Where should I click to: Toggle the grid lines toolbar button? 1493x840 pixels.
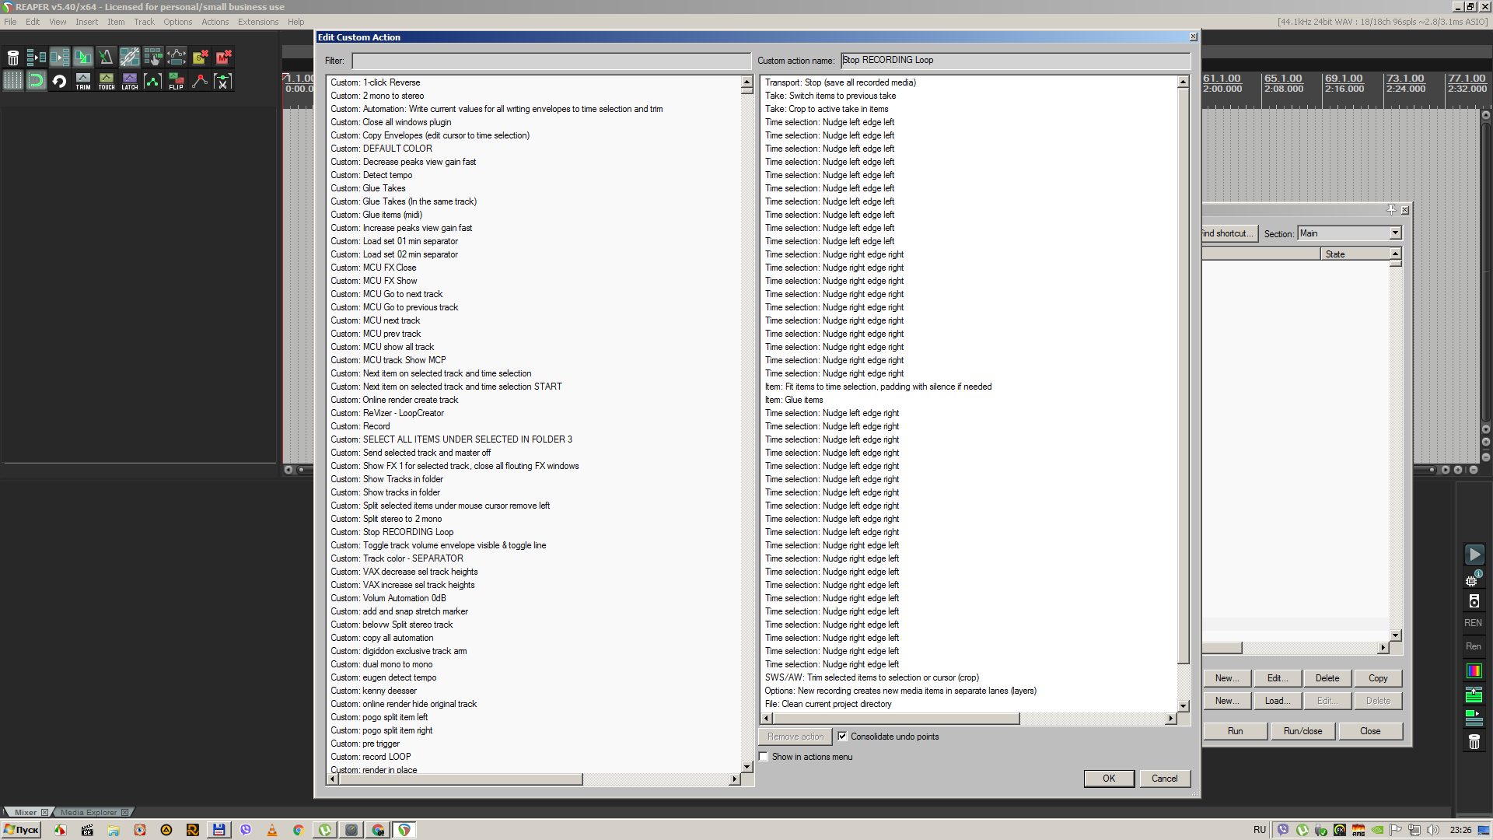pyautogui.click(x=13, y=81)
